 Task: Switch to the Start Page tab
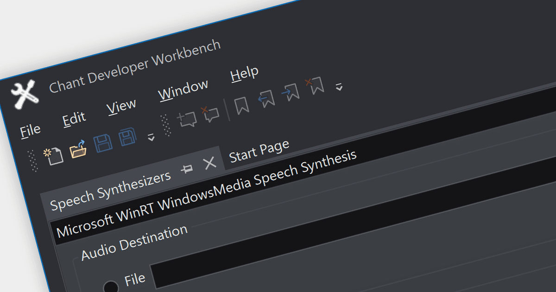[x=259, y=151]
